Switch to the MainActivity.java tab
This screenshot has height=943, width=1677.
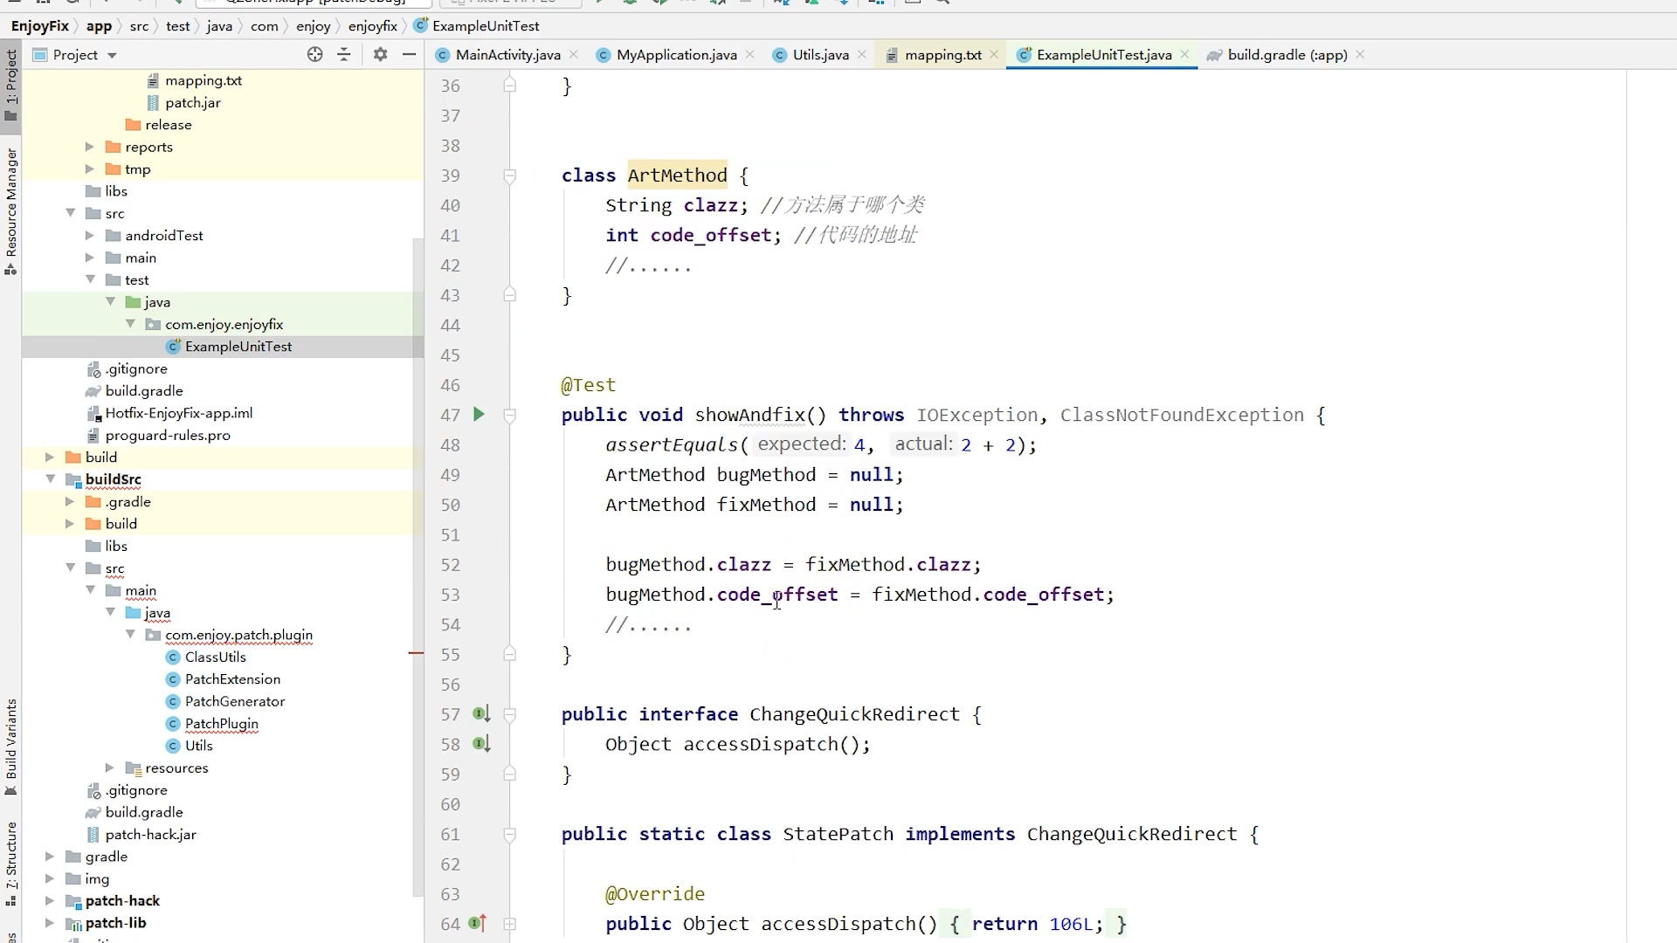507,55
